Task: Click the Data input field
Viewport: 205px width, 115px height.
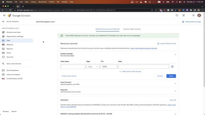Action: pyautogui.click(x=143, y=67)
